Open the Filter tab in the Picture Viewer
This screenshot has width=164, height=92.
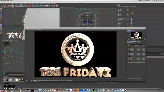(x=129, y=43)
